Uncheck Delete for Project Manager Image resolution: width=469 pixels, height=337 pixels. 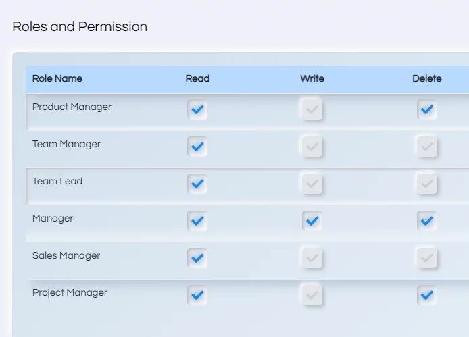(x=427, y=295)
